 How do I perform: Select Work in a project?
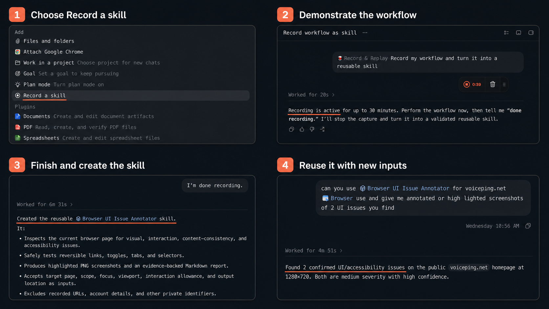point(131,63)
